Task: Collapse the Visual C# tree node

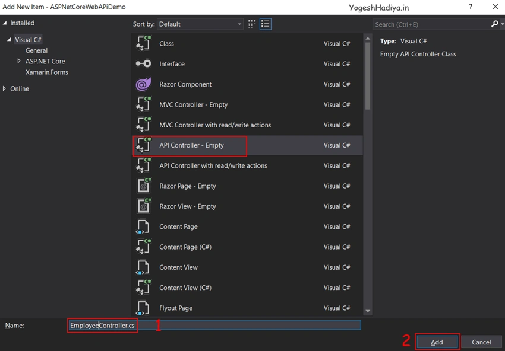Action: tap(10, 40)
